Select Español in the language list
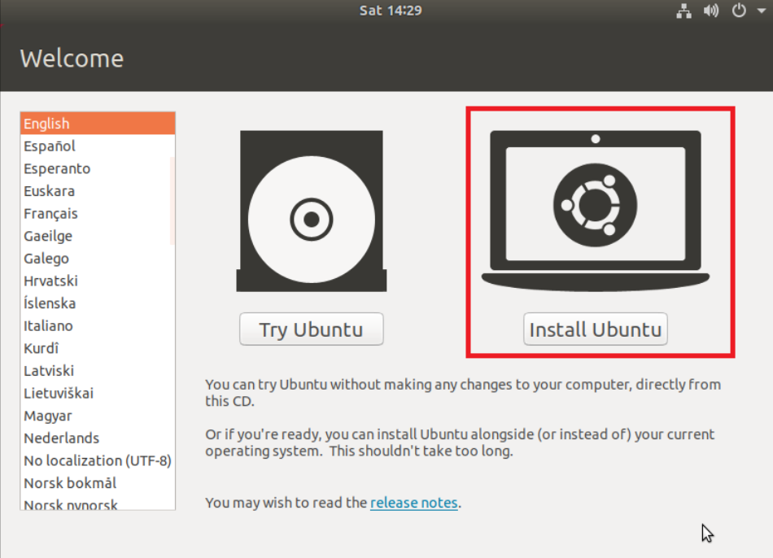Viewport: 773px width, 558px height. click(x=98, y=146)
